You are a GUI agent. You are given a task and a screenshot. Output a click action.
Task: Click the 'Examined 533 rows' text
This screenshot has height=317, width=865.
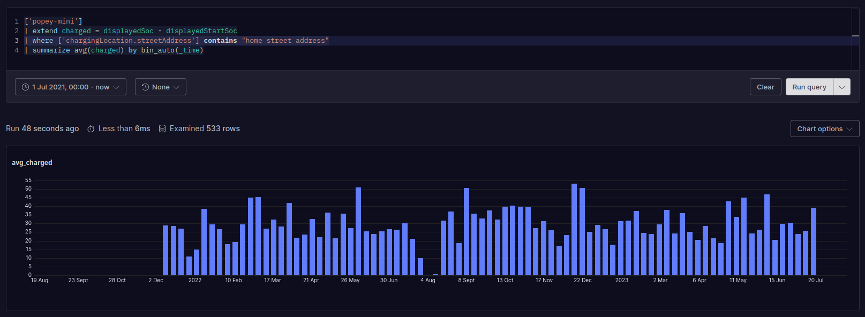[x=205, y=129]
